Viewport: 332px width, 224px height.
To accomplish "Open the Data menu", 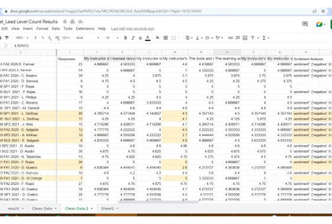I will (x=56, y=28).
